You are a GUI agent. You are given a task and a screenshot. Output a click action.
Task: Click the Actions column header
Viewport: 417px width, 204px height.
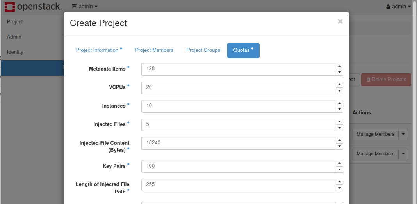point(362,113)
